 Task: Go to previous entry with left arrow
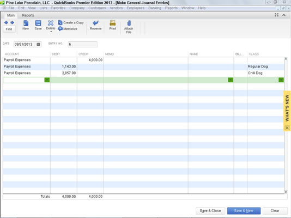coord(6,23)
